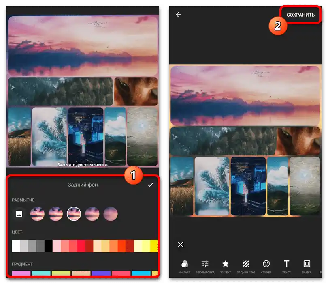Pick the peach color swatch in ЦВЕТ row

tap(97, 246)
